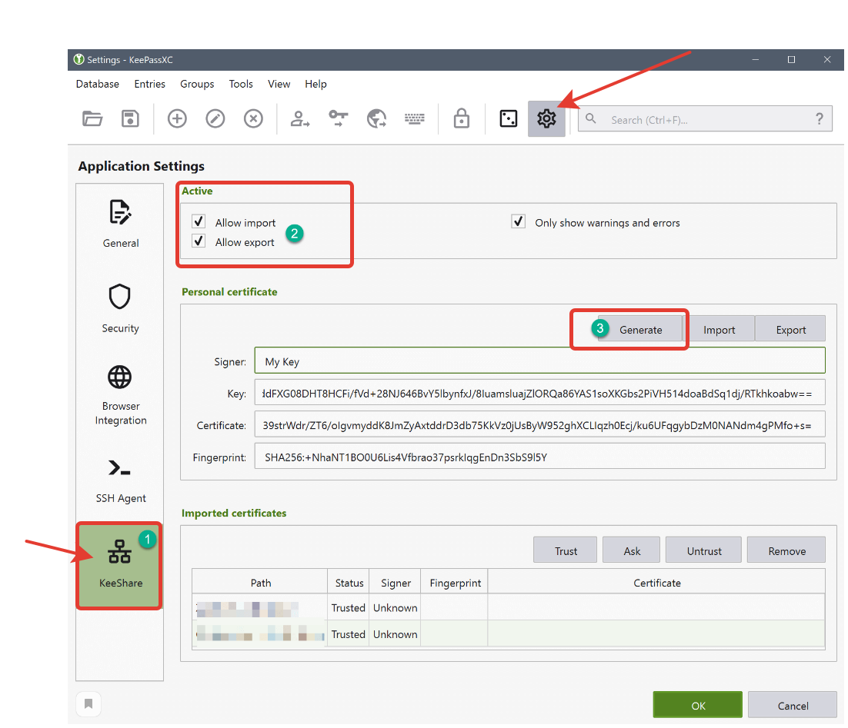Click the Signer column header

(x=396, y=582)
